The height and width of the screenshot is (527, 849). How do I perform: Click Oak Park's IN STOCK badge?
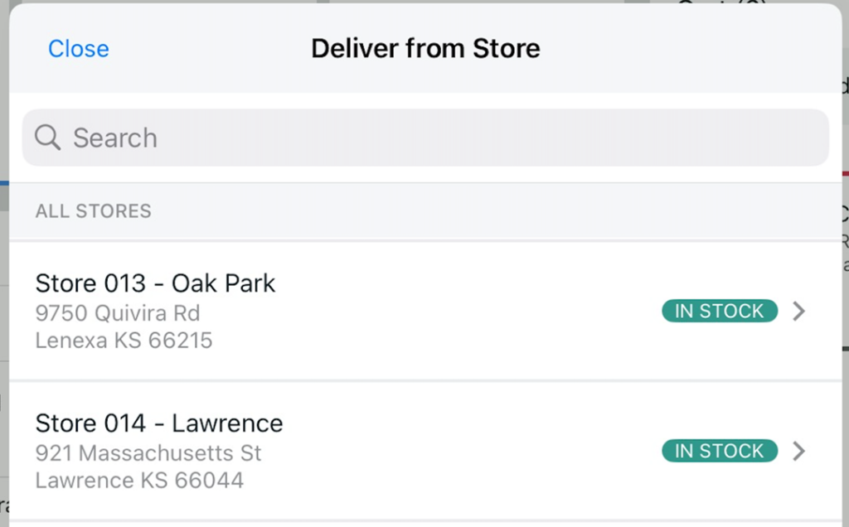tap(720, 311)
